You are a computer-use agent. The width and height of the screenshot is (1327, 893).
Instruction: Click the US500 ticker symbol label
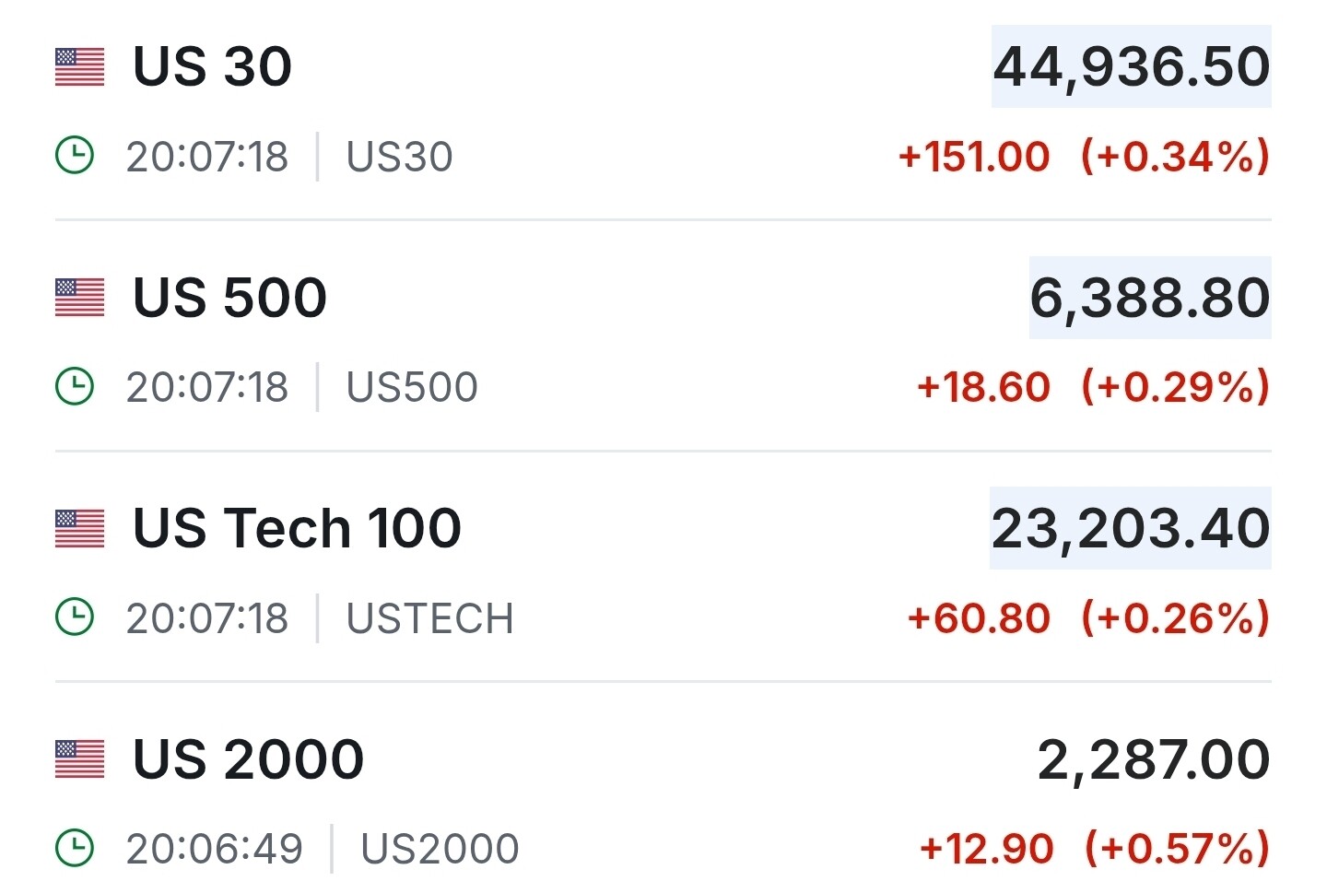click(412, 387)
